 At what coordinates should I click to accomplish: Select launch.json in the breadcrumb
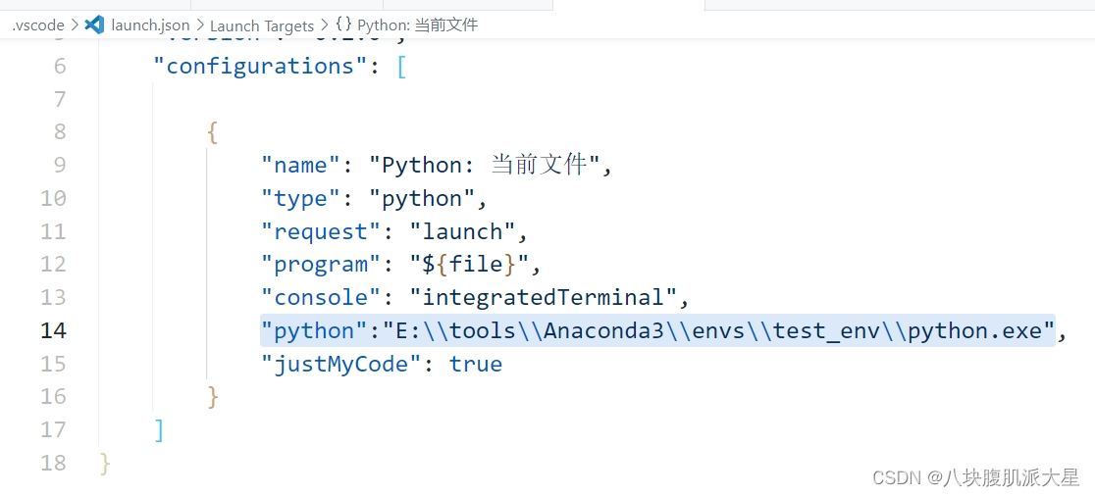[150, 25]
